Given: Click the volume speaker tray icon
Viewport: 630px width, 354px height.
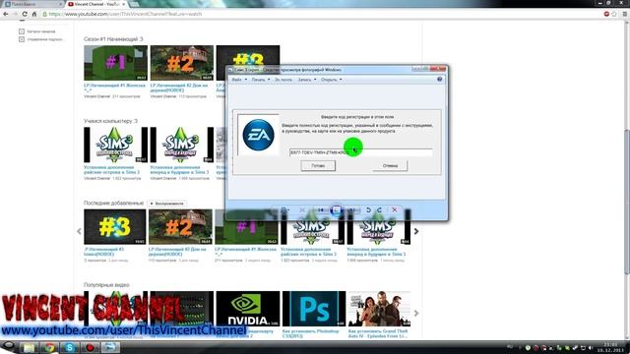Looking at the screenshot, I should point(591,348).
